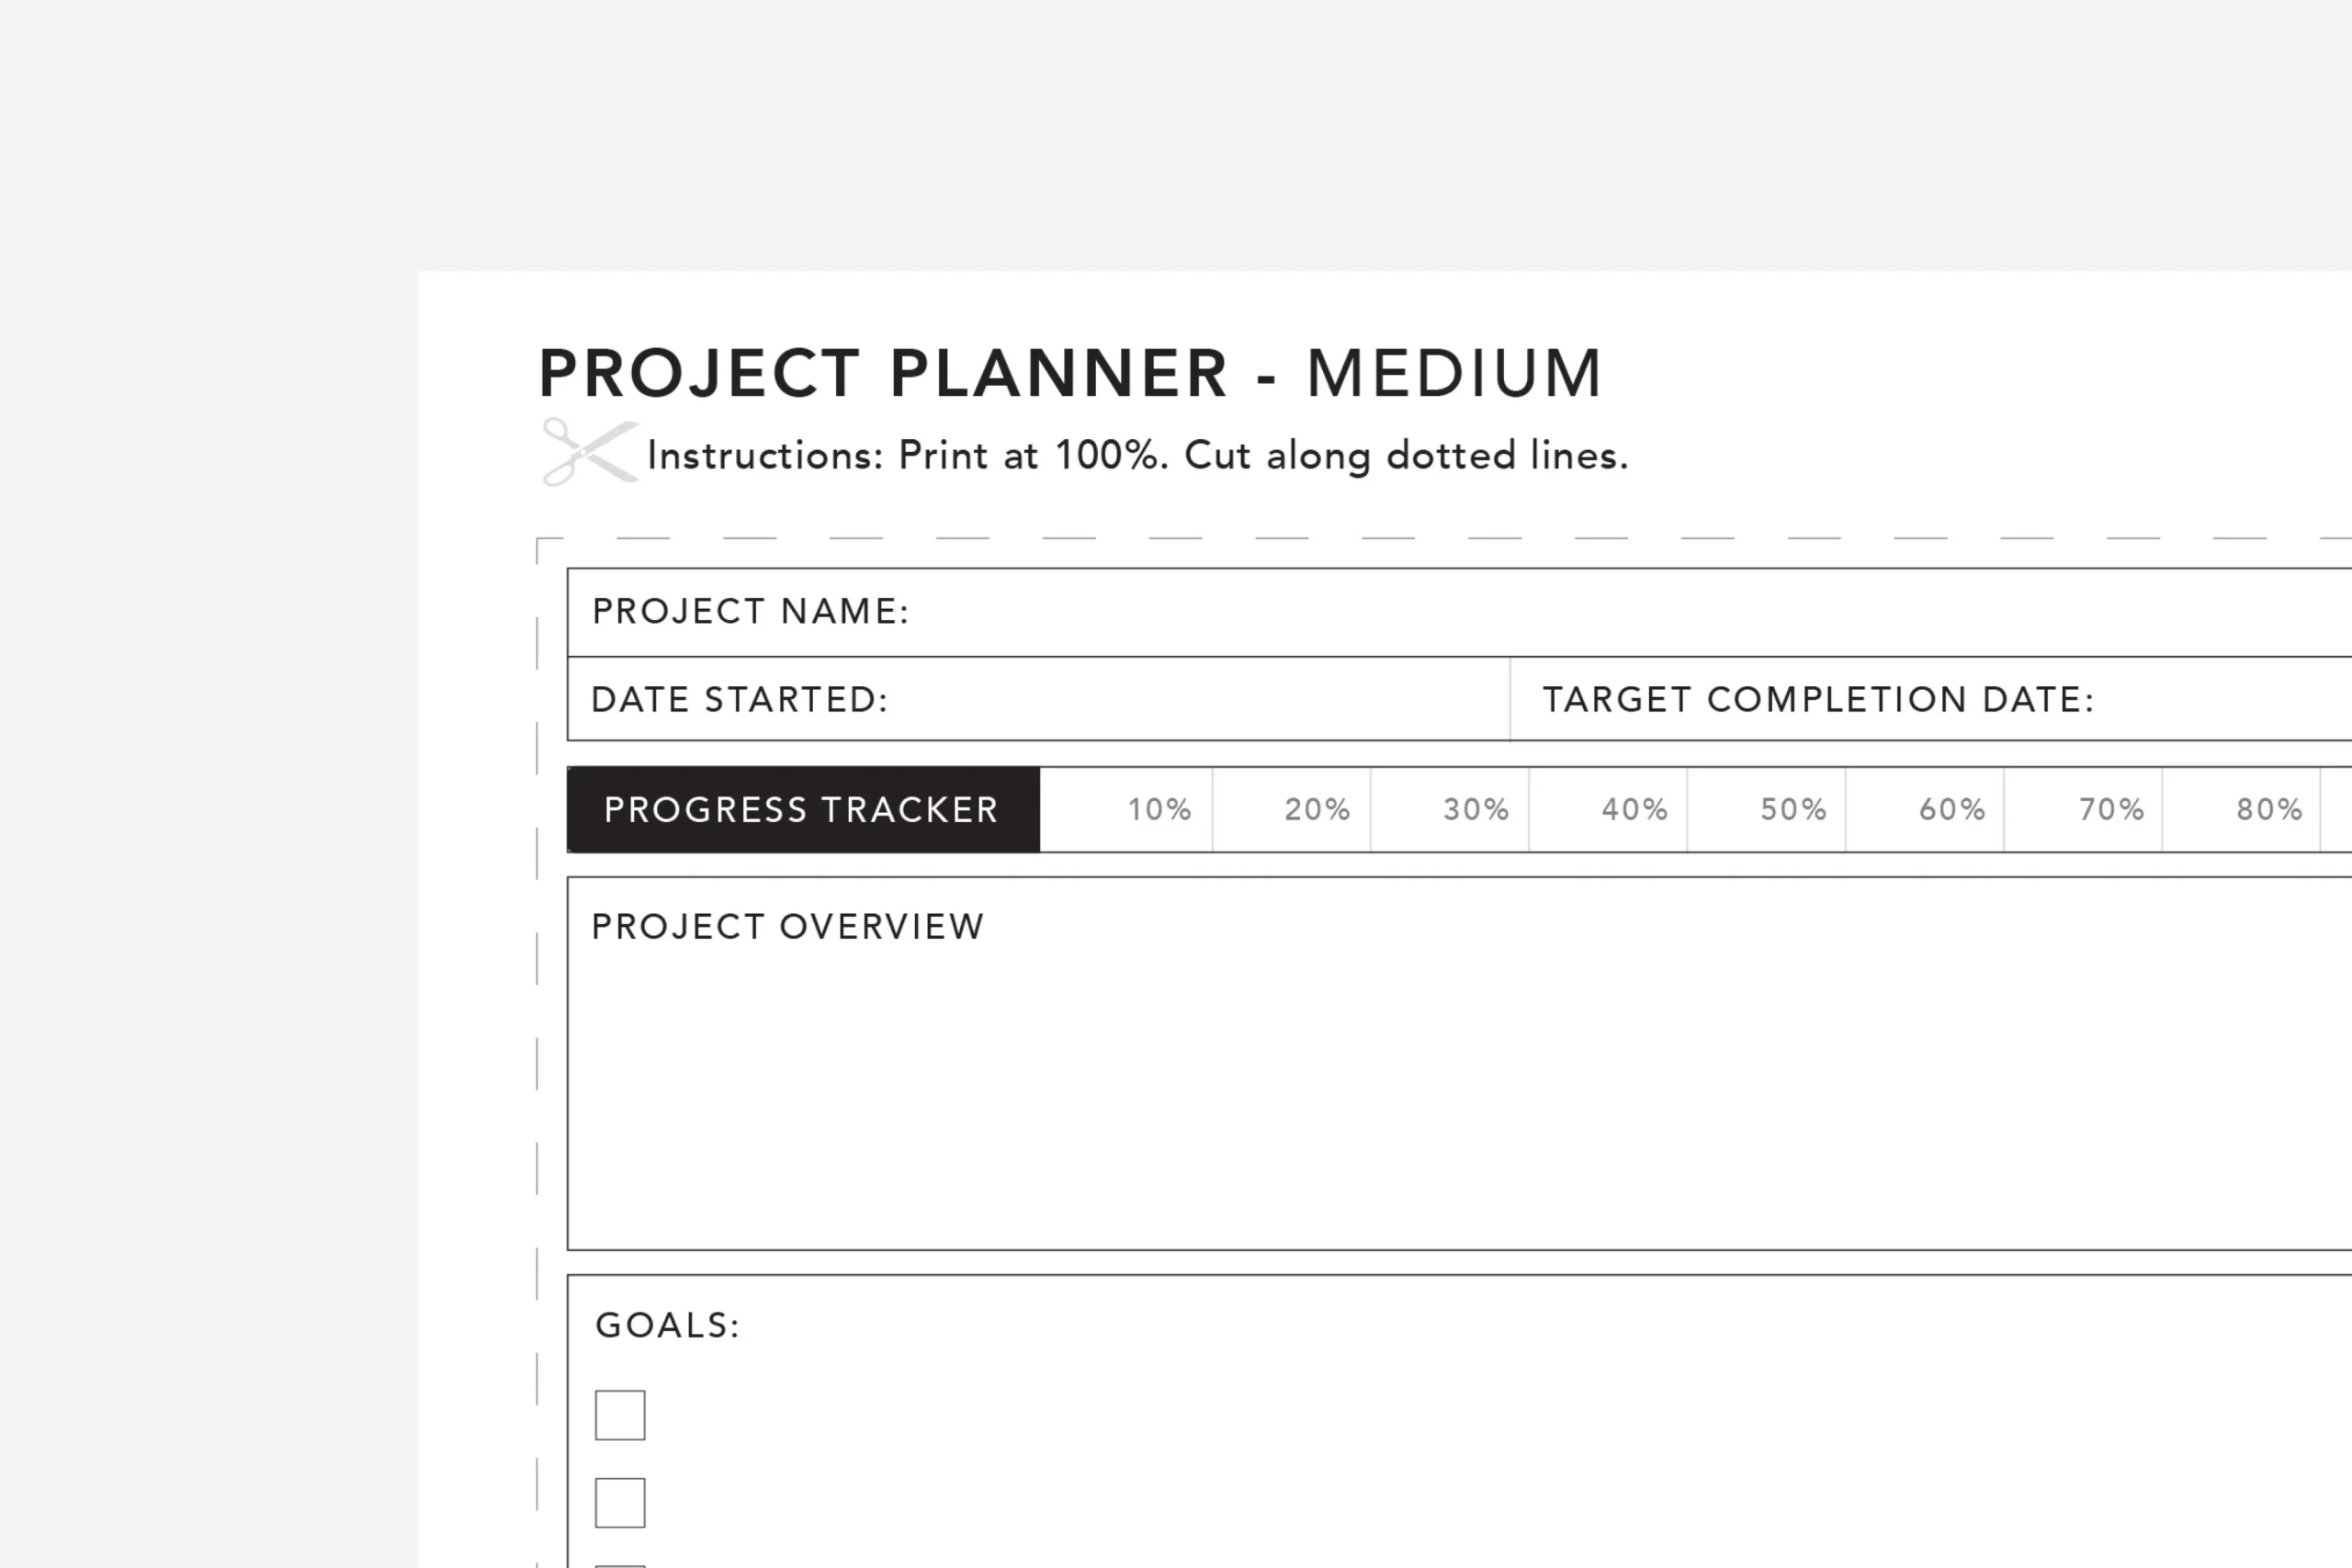The height and width of the screenshot is (1568, 2352).
Task: Click the 40% progress cell
Action: (x=1608, y=810)
